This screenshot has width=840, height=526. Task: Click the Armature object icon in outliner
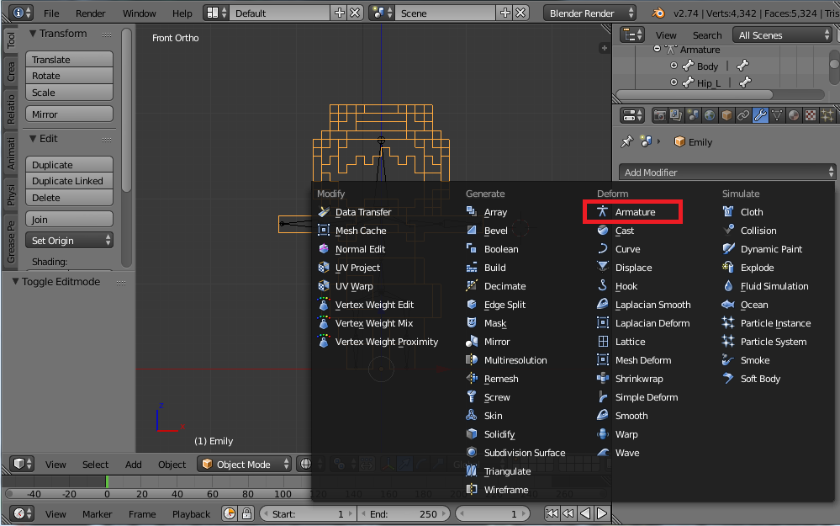pos(671,50)
